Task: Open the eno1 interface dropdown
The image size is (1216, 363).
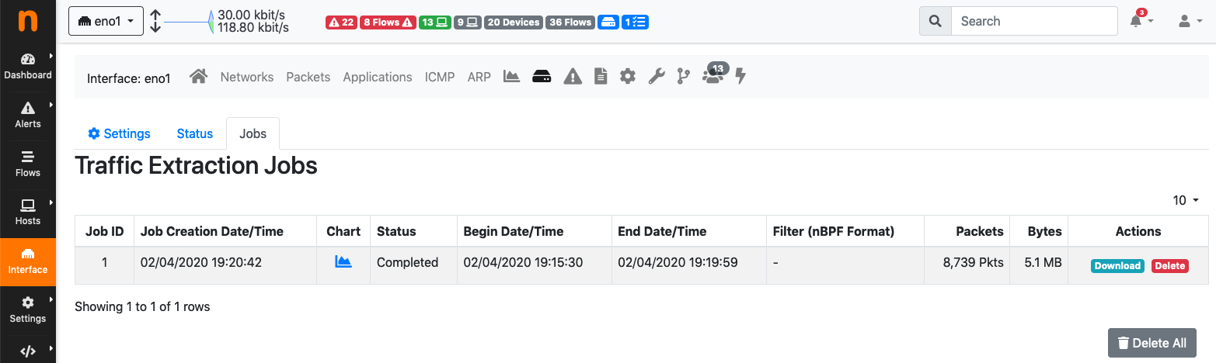Action: click(x=106, y=21)
